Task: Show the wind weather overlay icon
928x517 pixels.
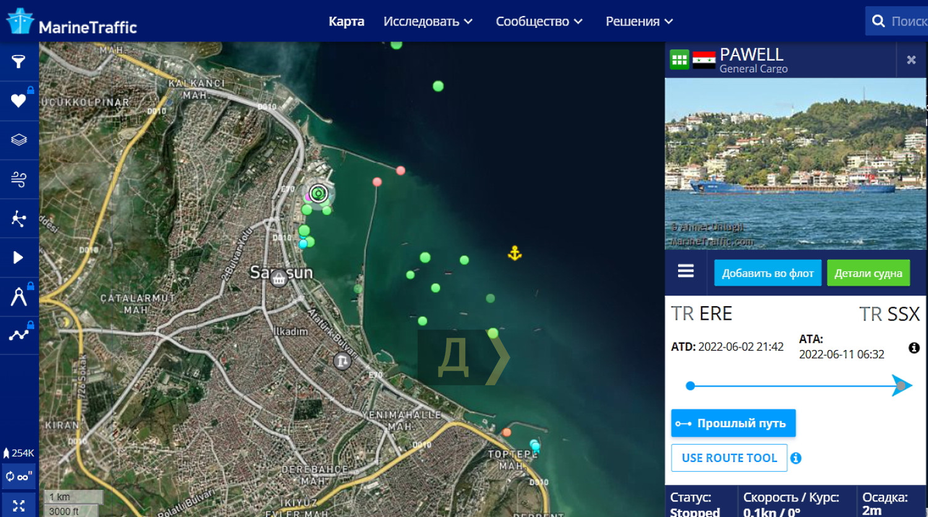Action: tap(19, 179)
